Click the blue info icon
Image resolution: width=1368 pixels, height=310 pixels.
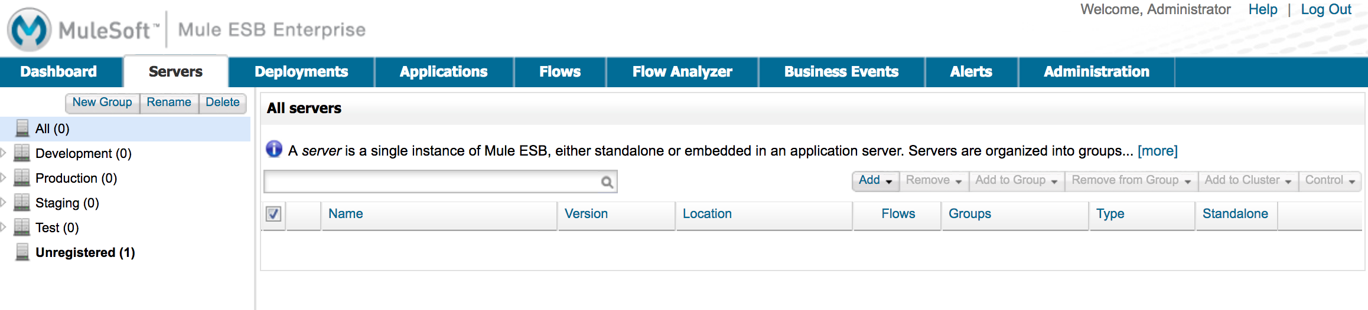tap(274, 149)
